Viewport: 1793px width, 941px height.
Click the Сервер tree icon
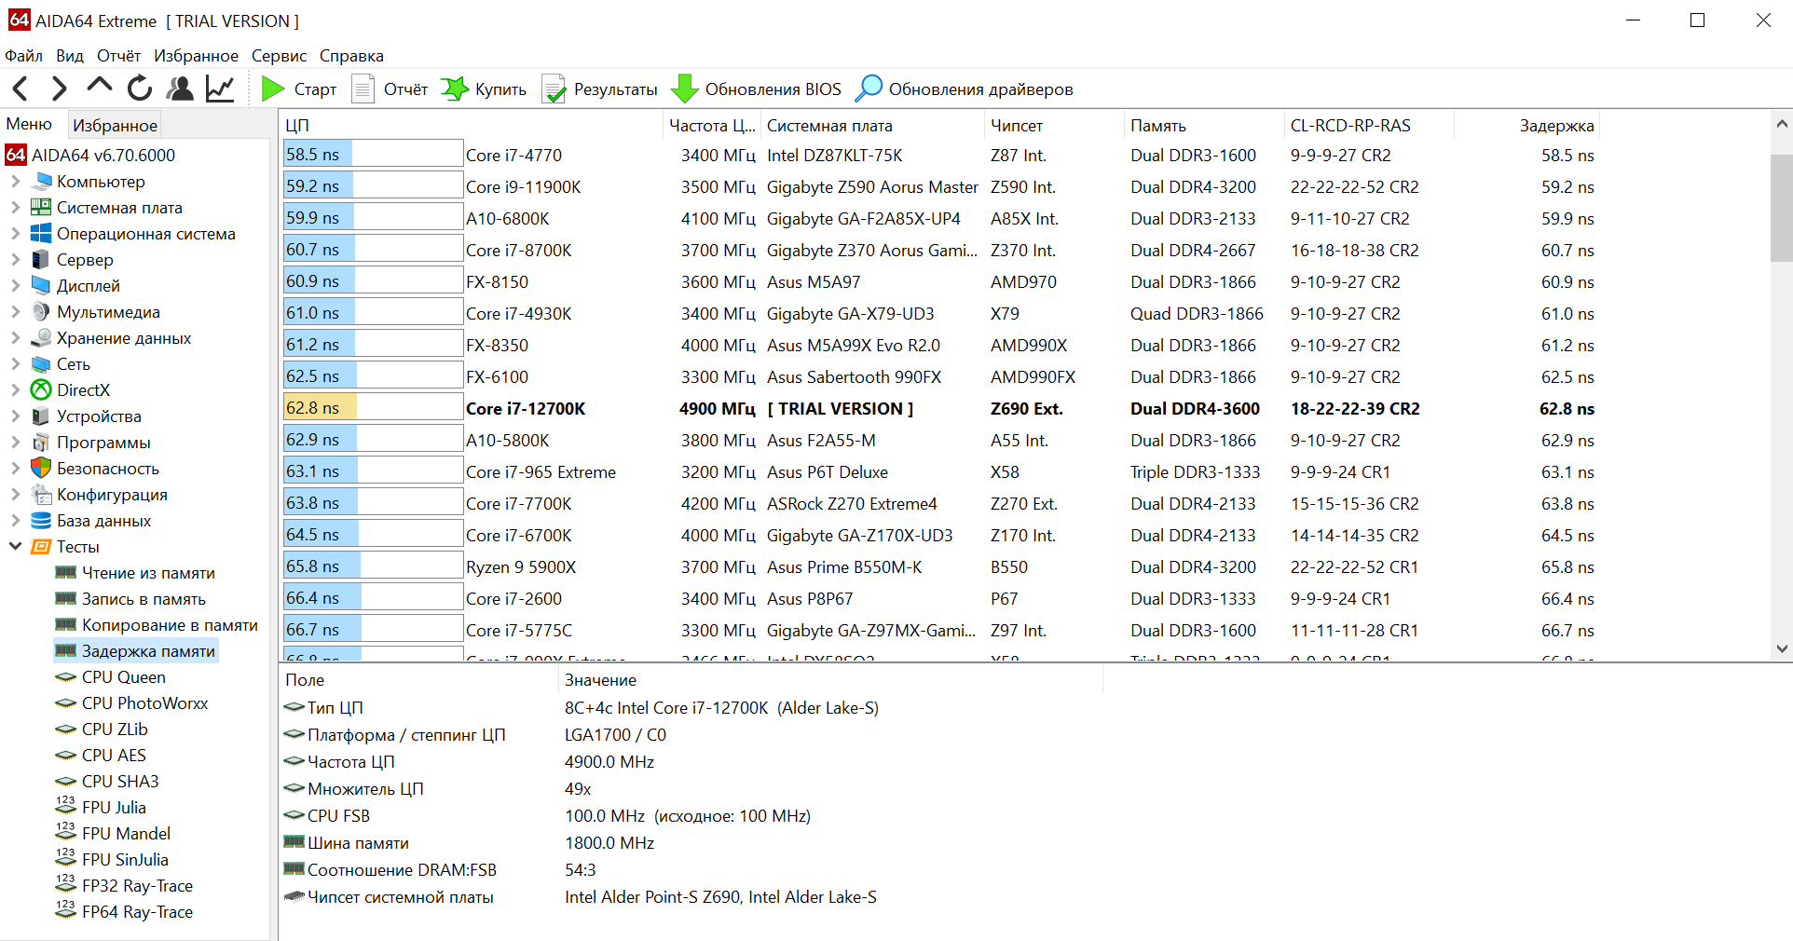(41, 259)
